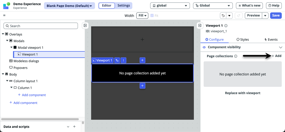
Task: Select Modeless dialogs in the tree
Action: tap(24, 61)
